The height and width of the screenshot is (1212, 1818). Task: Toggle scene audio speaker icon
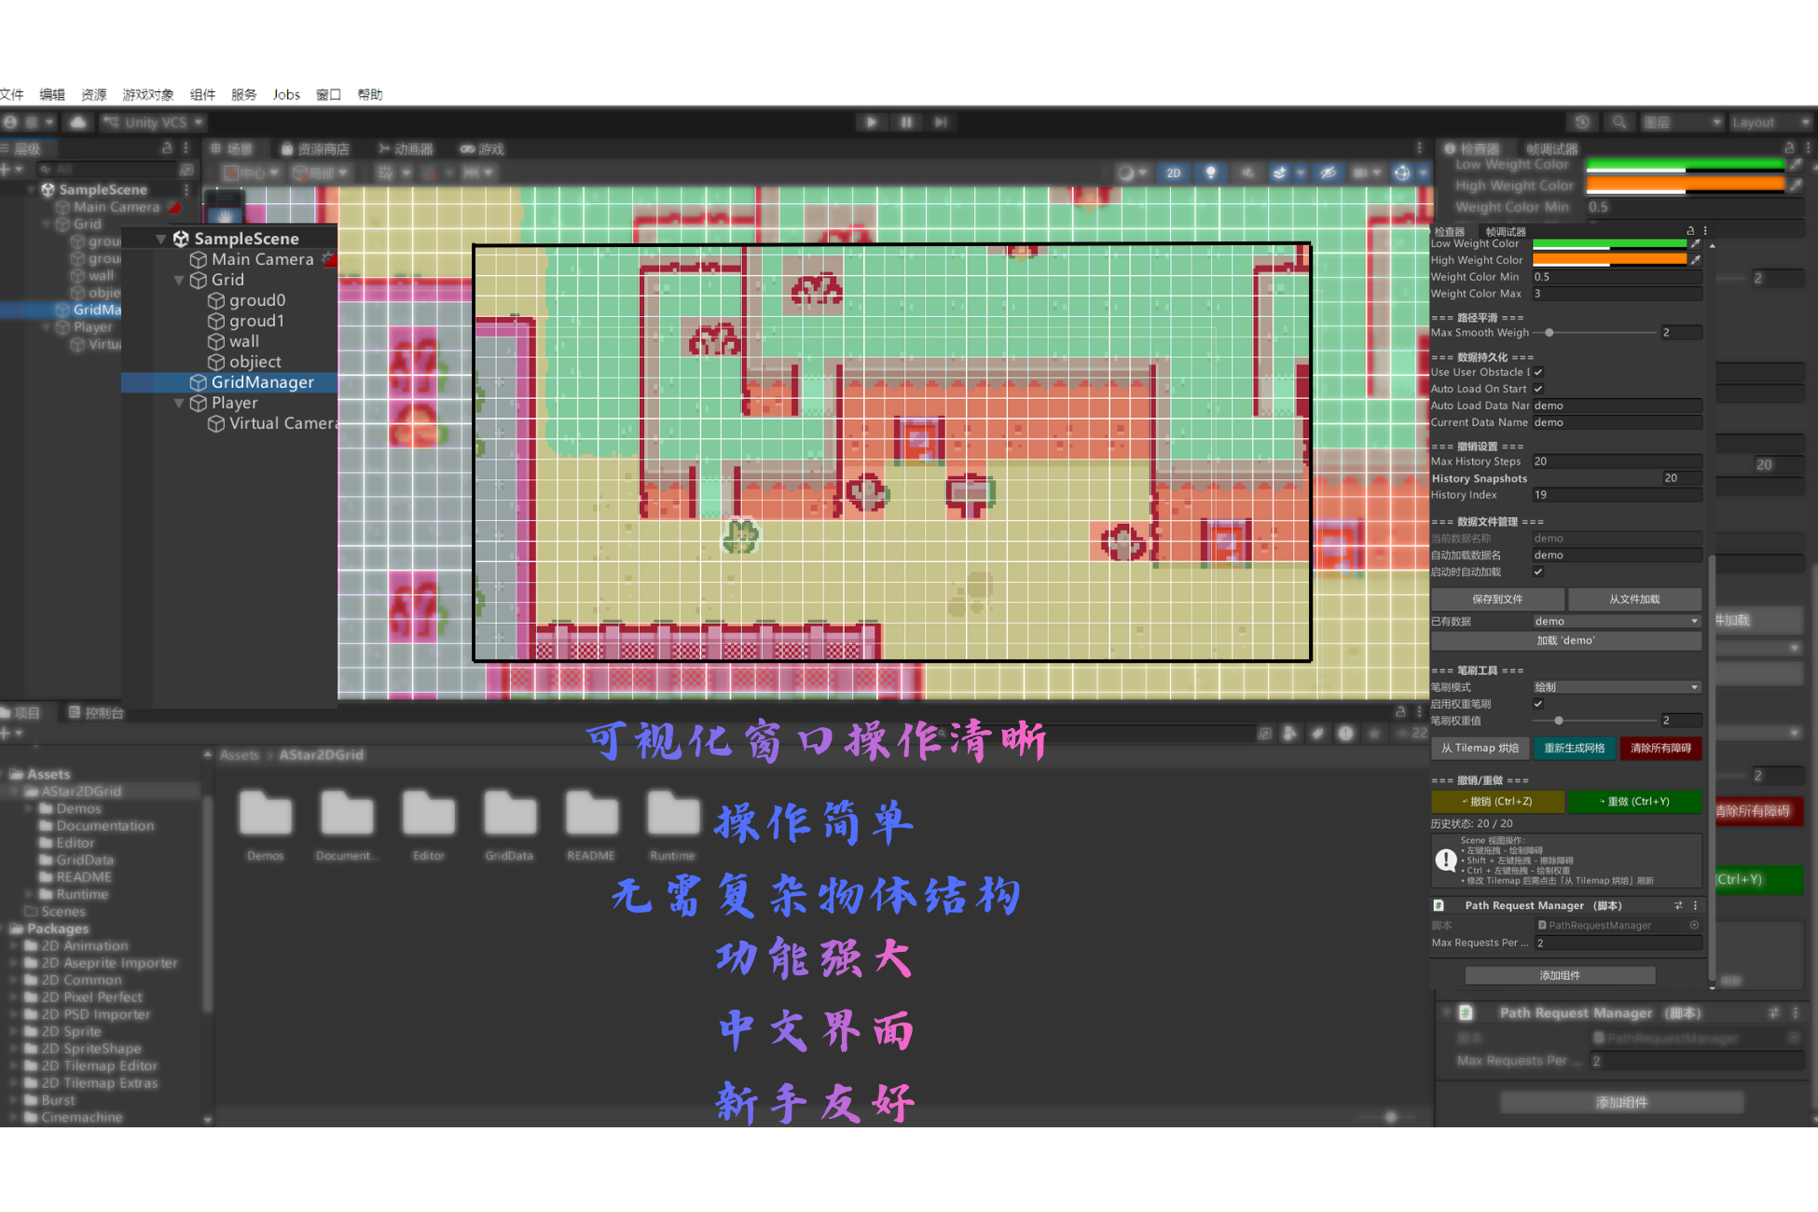pos(1247,172)
